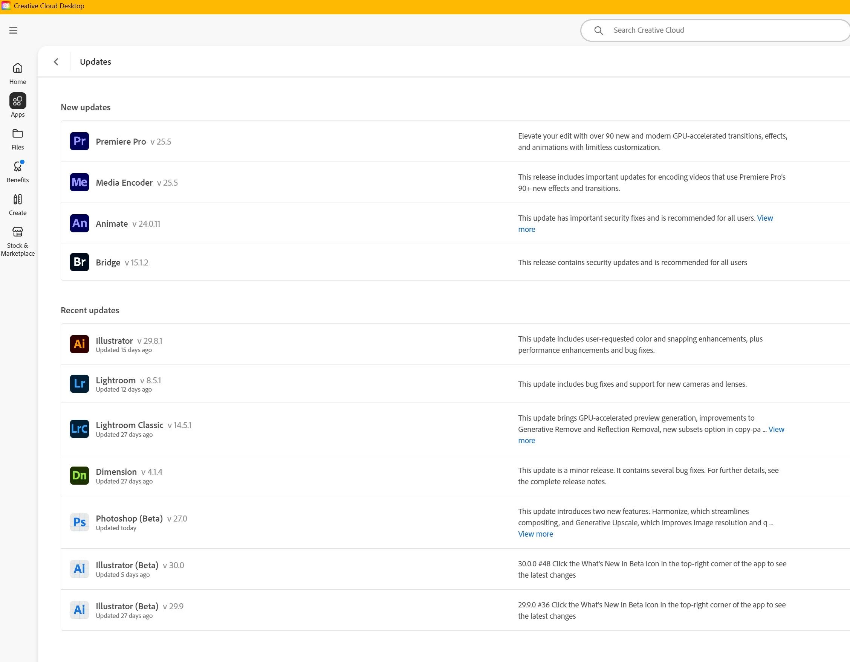The width and height of the screenshot is (850, 662).
Task: Open Stock & Marketplace
Action: pos(17,241)
